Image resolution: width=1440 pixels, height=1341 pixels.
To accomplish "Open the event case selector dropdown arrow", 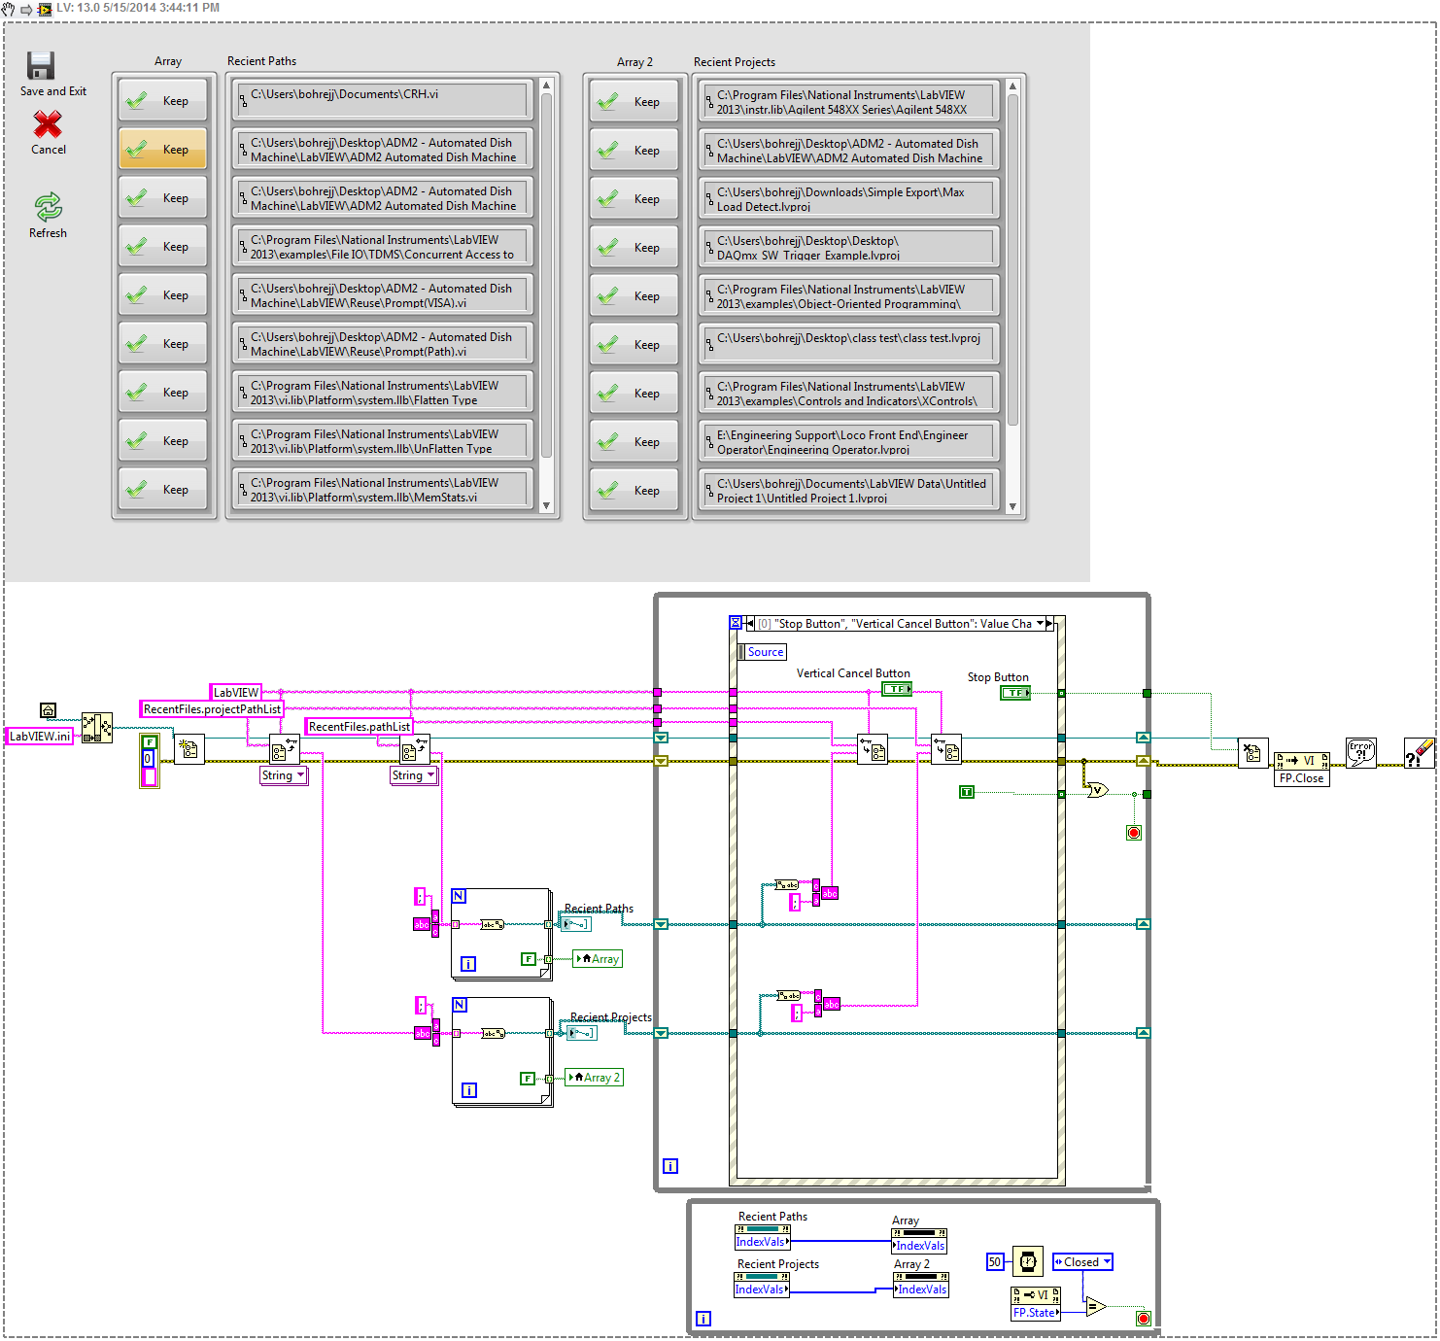I will point(1040,624).
